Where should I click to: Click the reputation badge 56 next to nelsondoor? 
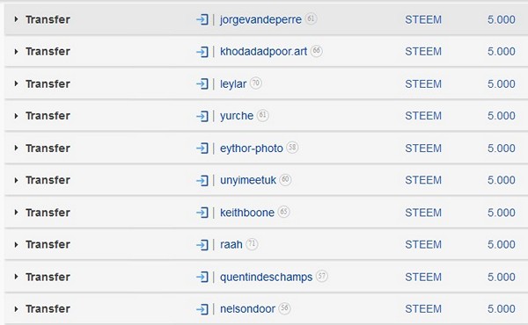pos(284,308)
